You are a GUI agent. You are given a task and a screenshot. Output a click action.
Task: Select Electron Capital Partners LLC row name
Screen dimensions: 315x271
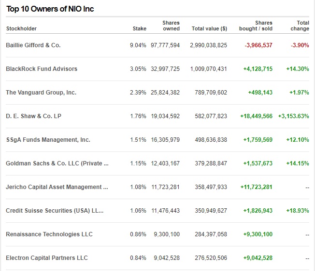pyautogui.click(x=47, y=258)
